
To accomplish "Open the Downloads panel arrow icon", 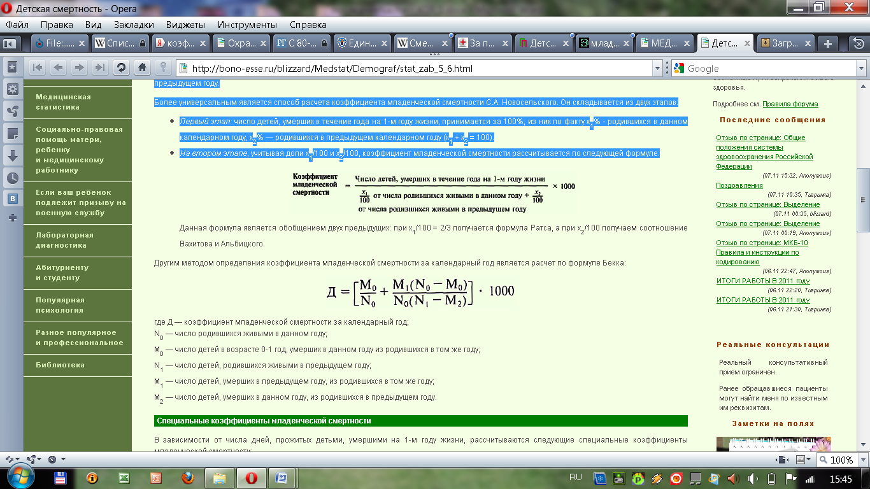I will point(12,155).
